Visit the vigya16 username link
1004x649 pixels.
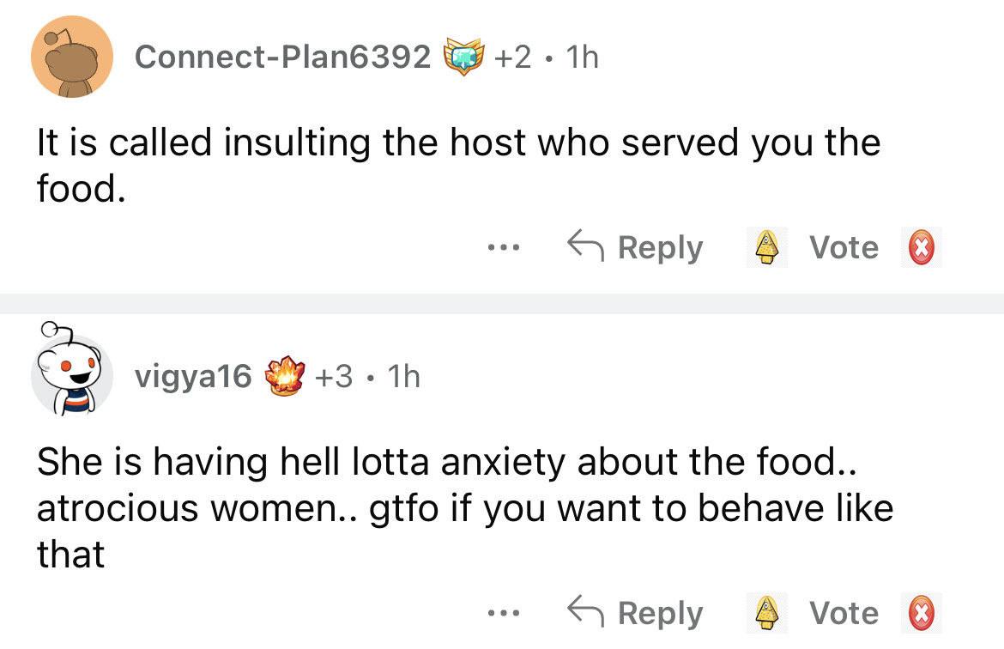[193, 375]
